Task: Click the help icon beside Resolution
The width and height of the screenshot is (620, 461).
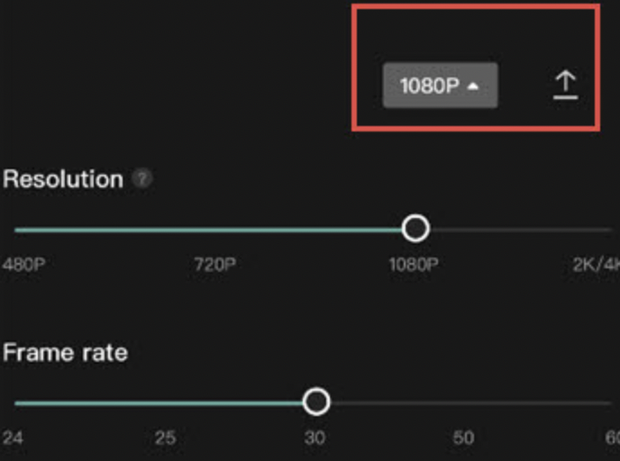Action: 142,178
